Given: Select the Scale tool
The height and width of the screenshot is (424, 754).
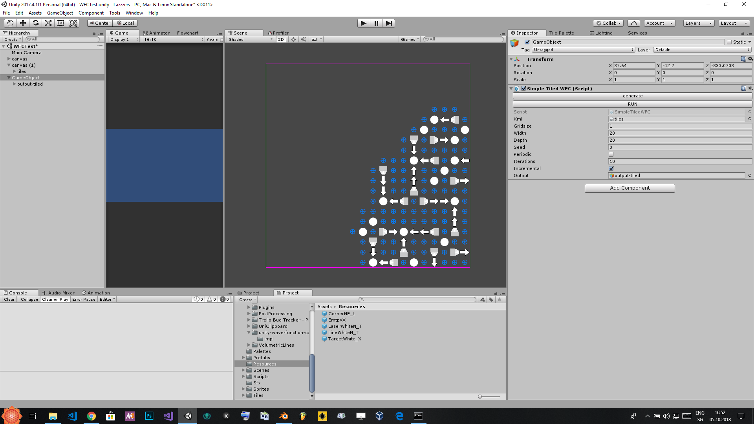Looking at the screenshot, I should click(48, 23).
